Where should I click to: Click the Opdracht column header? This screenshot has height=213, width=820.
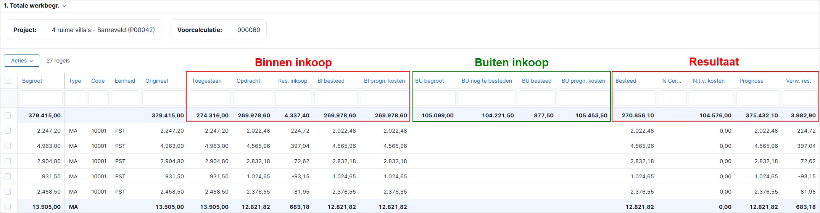[x=248, y=81]
